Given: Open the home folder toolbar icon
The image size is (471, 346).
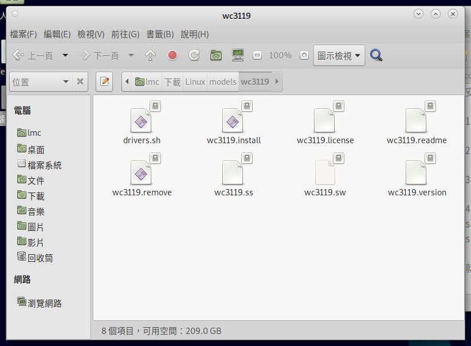Looking at the screenshot, I should [215, 55].
